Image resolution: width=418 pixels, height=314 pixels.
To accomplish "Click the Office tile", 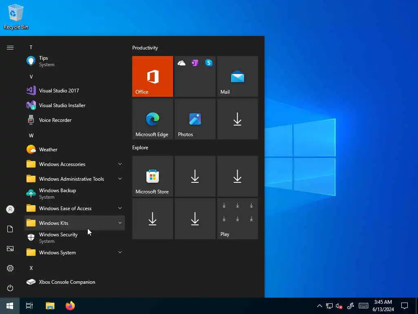I will [x=153, y=76].
